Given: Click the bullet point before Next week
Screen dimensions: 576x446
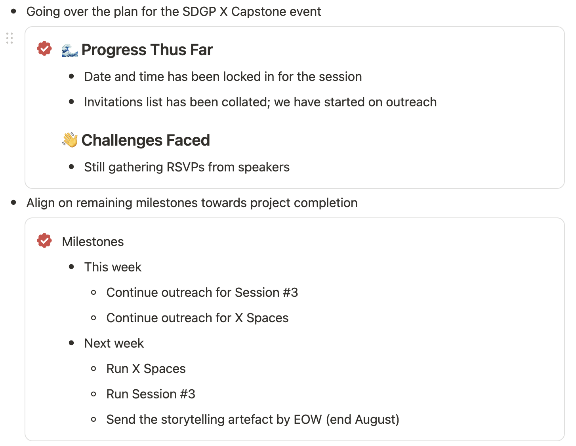Looking at the screenshot, I should click(71, 343).
